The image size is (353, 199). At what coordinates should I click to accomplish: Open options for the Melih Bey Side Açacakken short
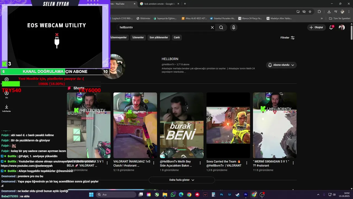pos(200,163)
